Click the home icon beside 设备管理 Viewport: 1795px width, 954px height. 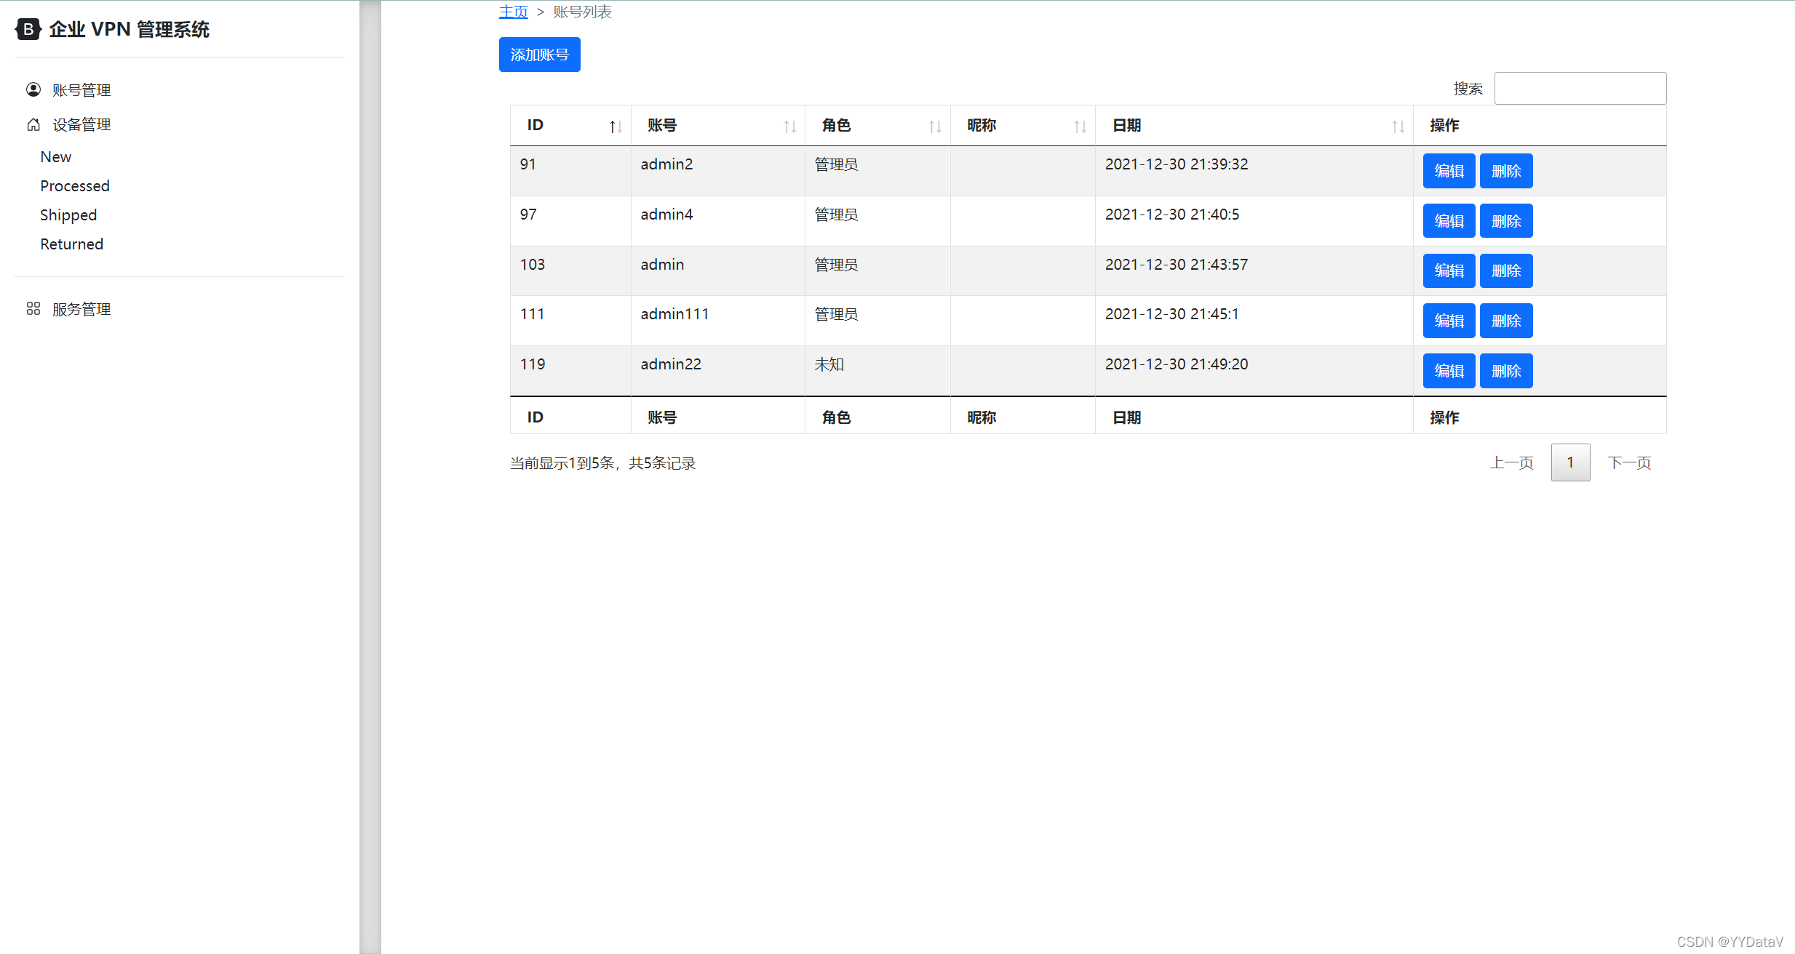click(x=33, y=124)
